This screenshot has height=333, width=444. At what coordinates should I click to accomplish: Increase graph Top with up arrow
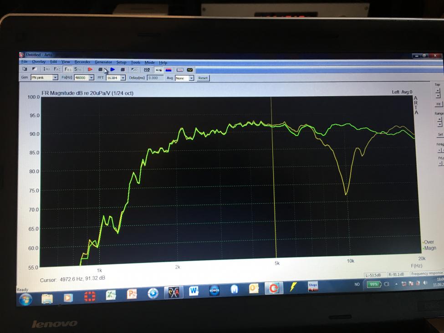438,91
